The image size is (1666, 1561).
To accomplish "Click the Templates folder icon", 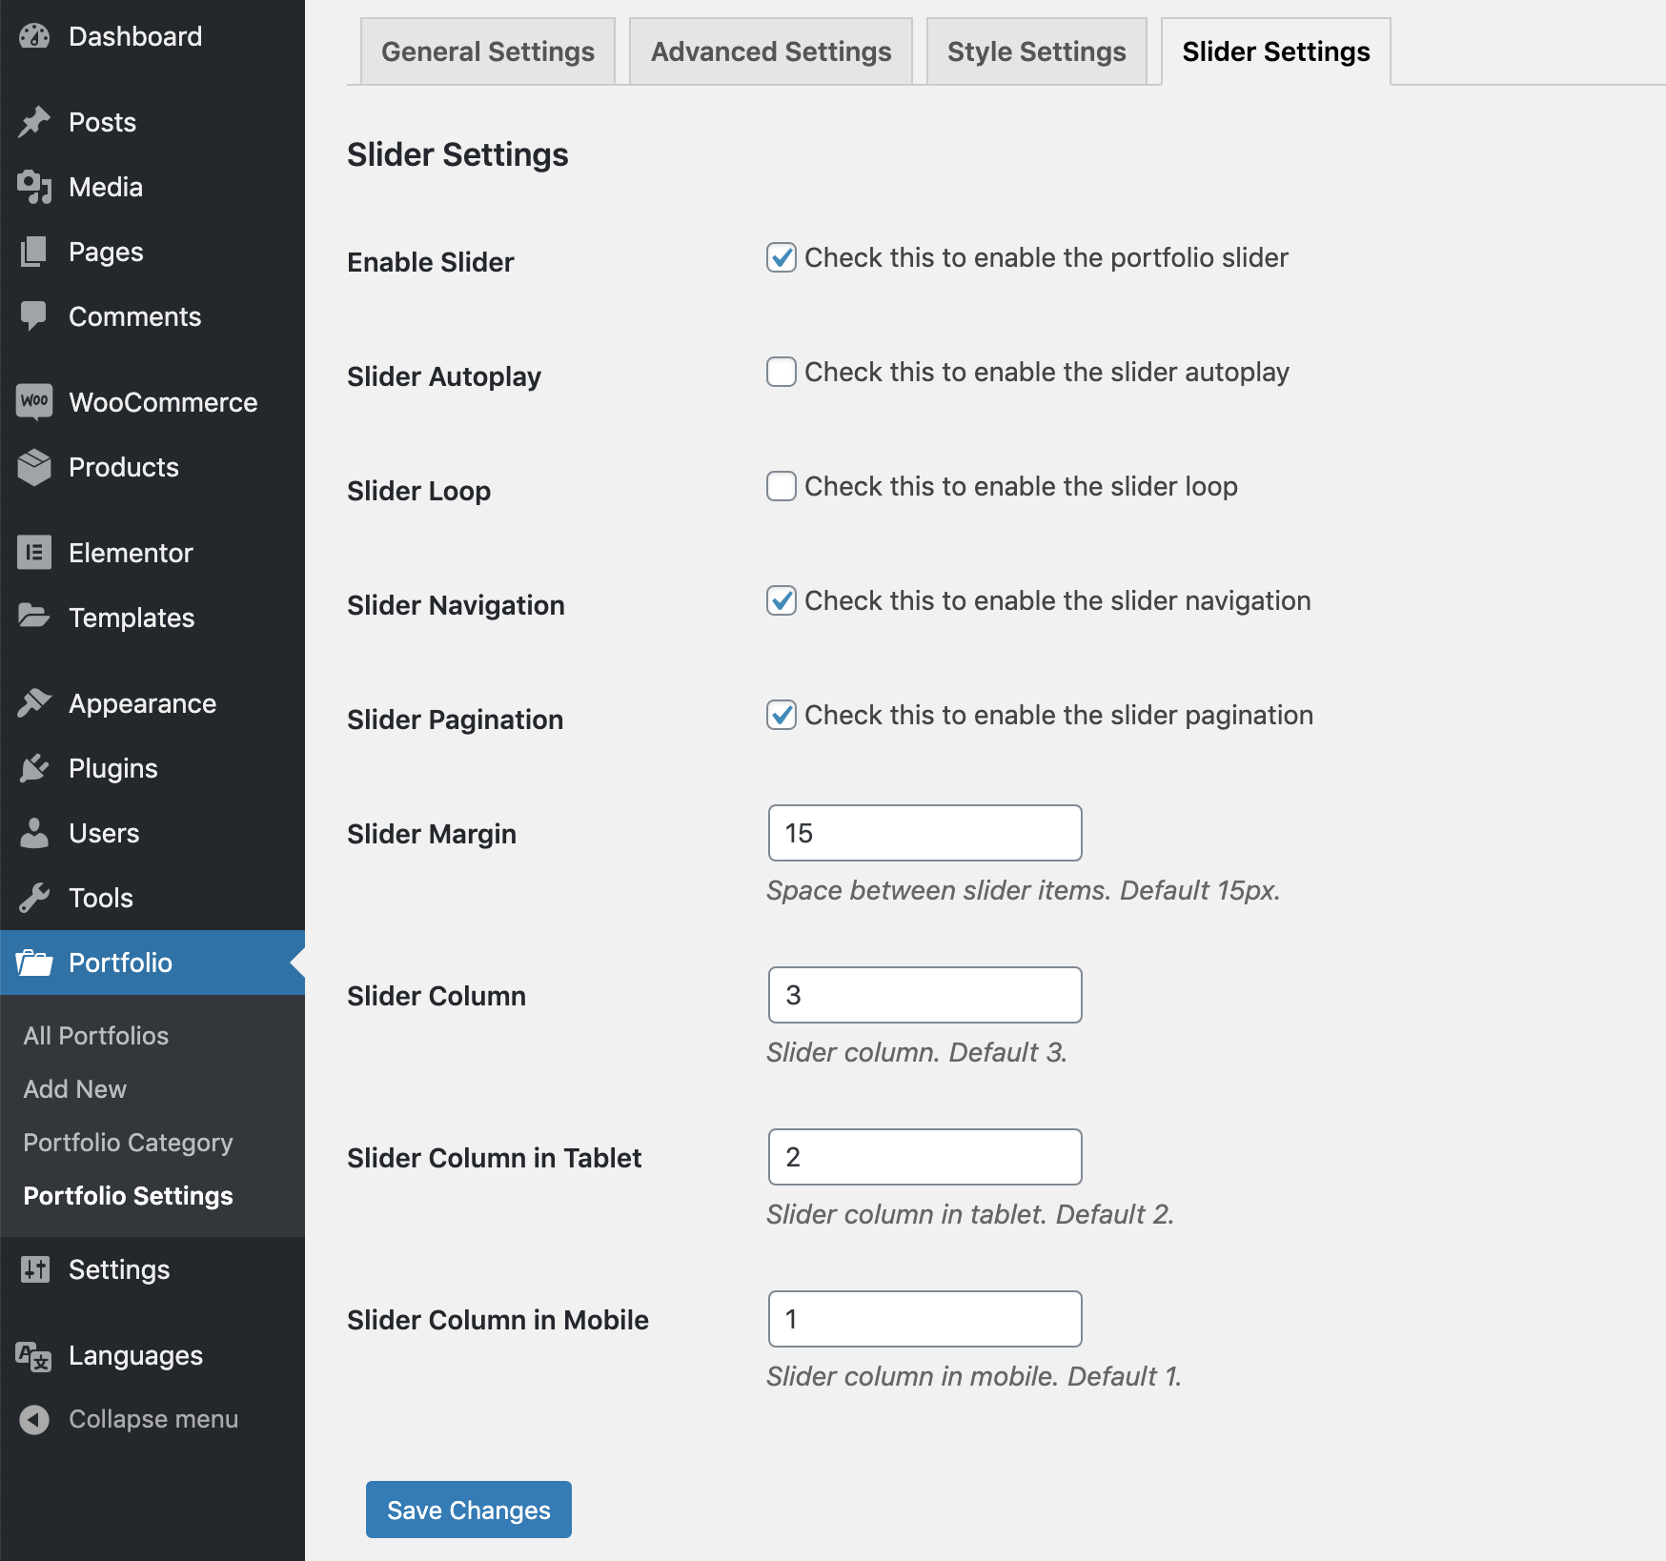I will point(34,617).
